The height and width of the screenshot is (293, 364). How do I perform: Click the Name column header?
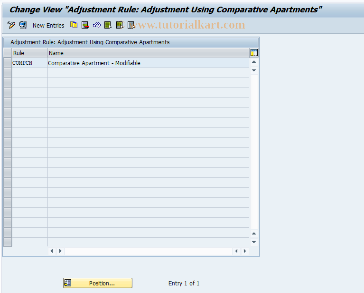(x=149, y=53)
